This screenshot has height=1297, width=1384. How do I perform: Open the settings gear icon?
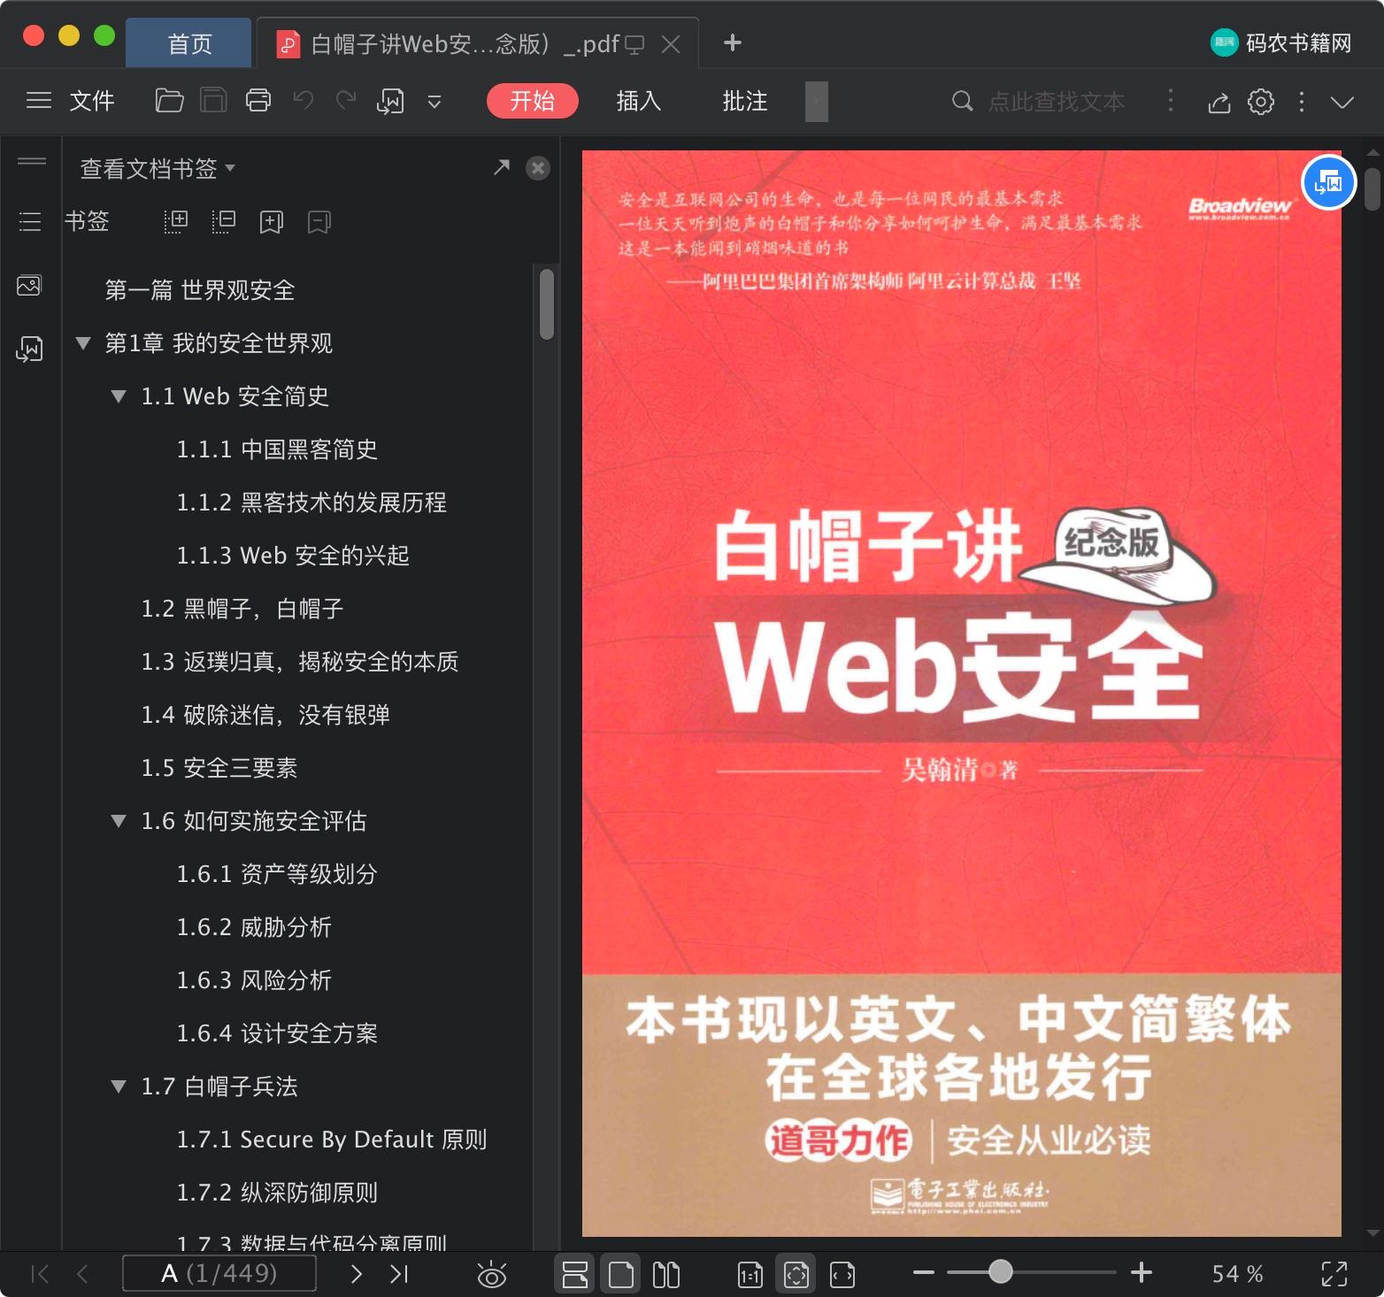coord(1261,102)
